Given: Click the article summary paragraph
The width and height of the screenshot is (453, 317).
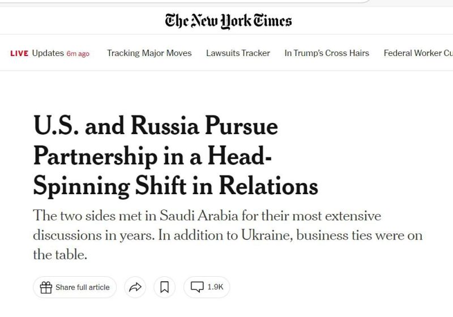Looking at the screenshot, I should click(228, 235).
